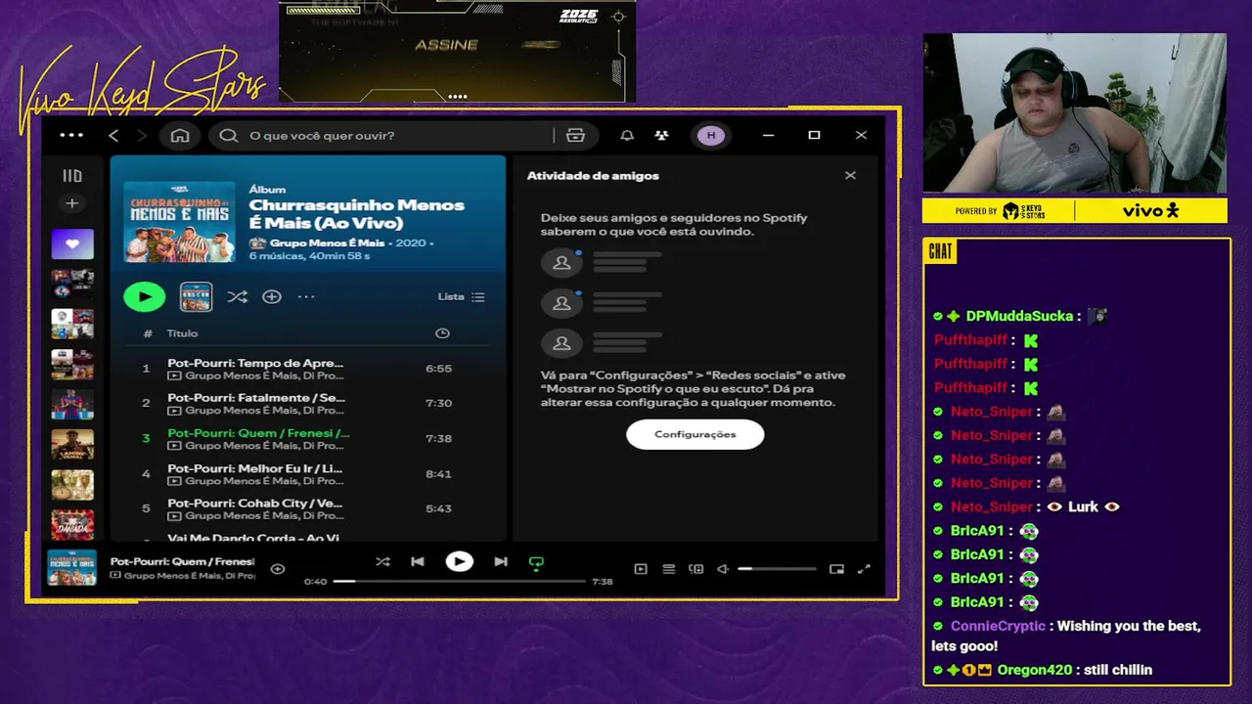Click chat user 'DPMuddaSucka'
The width and height of the screenshot is (1252, 704).
click(x=1020, y=316)
